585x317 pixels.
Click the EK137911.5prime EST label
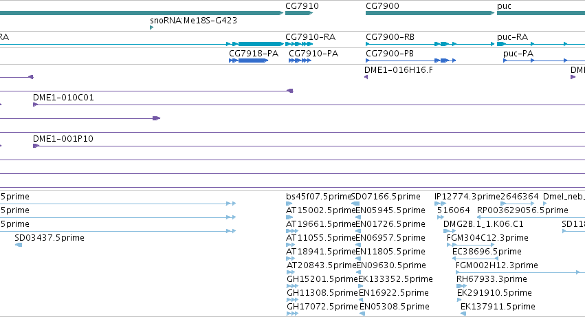pyautogui.click(x=498, y=307)
